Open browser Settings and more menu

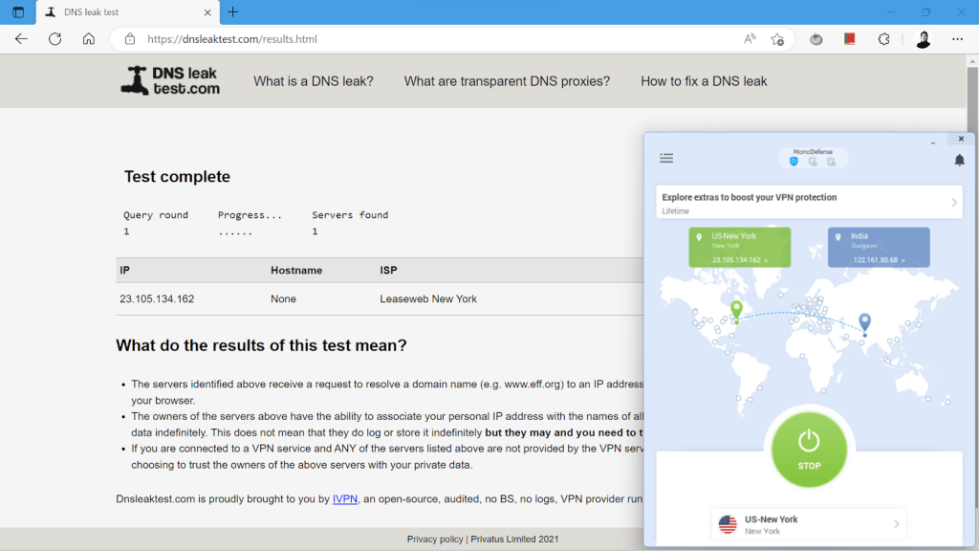pyautogui.click(x=957, y=38)
